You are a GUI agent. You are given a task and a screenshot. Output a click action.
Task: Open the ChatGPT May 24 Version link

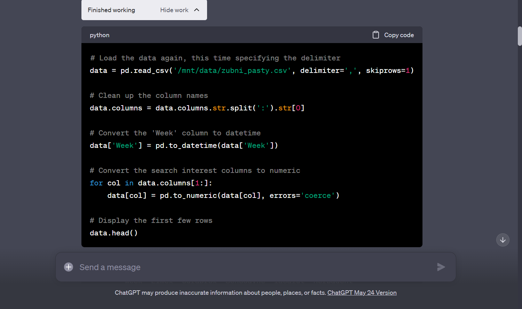coord(362,293)
